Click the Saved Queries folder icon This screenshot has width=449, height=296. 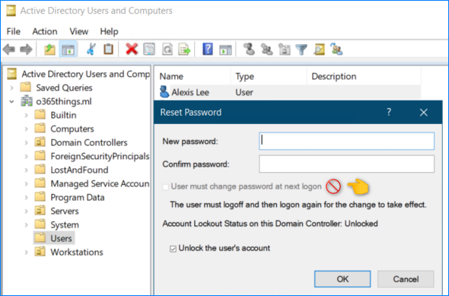click(25, 87)
